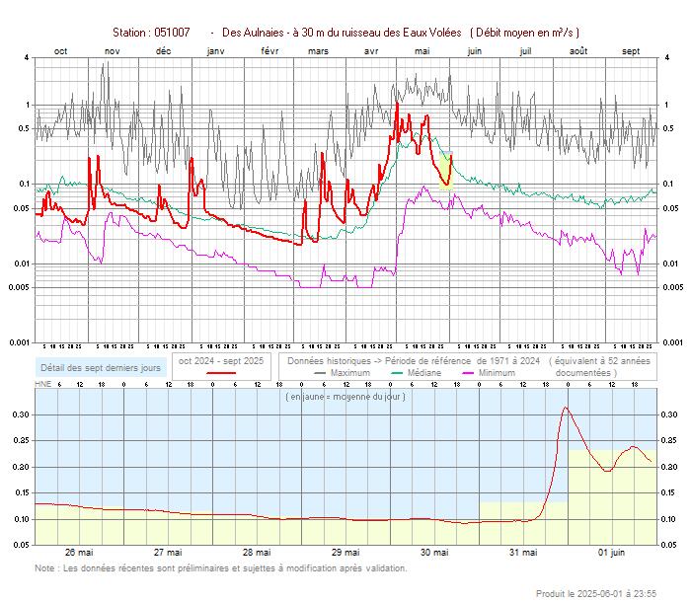This screenshot has height=602, width=691.
Task: Click the peak of the red curve near 0.30
Action: pos(566,408)
